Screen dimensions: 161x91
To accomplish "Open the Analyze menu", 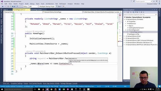I will point(70,4).
